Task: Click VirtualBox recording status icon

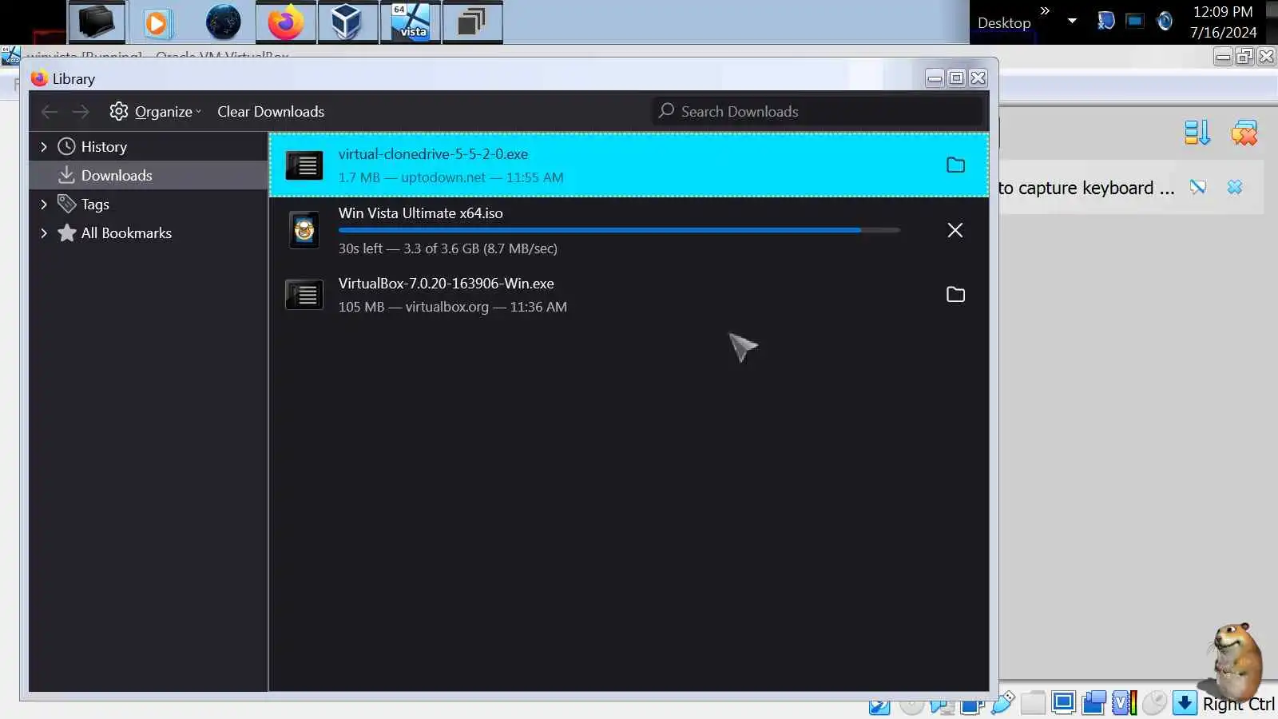Action: 1093,703
